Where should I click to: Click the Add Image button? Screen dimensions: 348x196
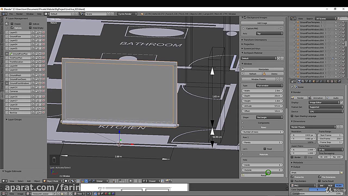262,23
